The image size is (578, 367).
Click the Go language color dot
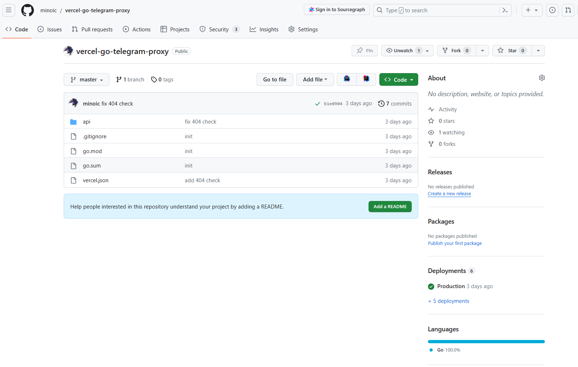tap(431, 350)
